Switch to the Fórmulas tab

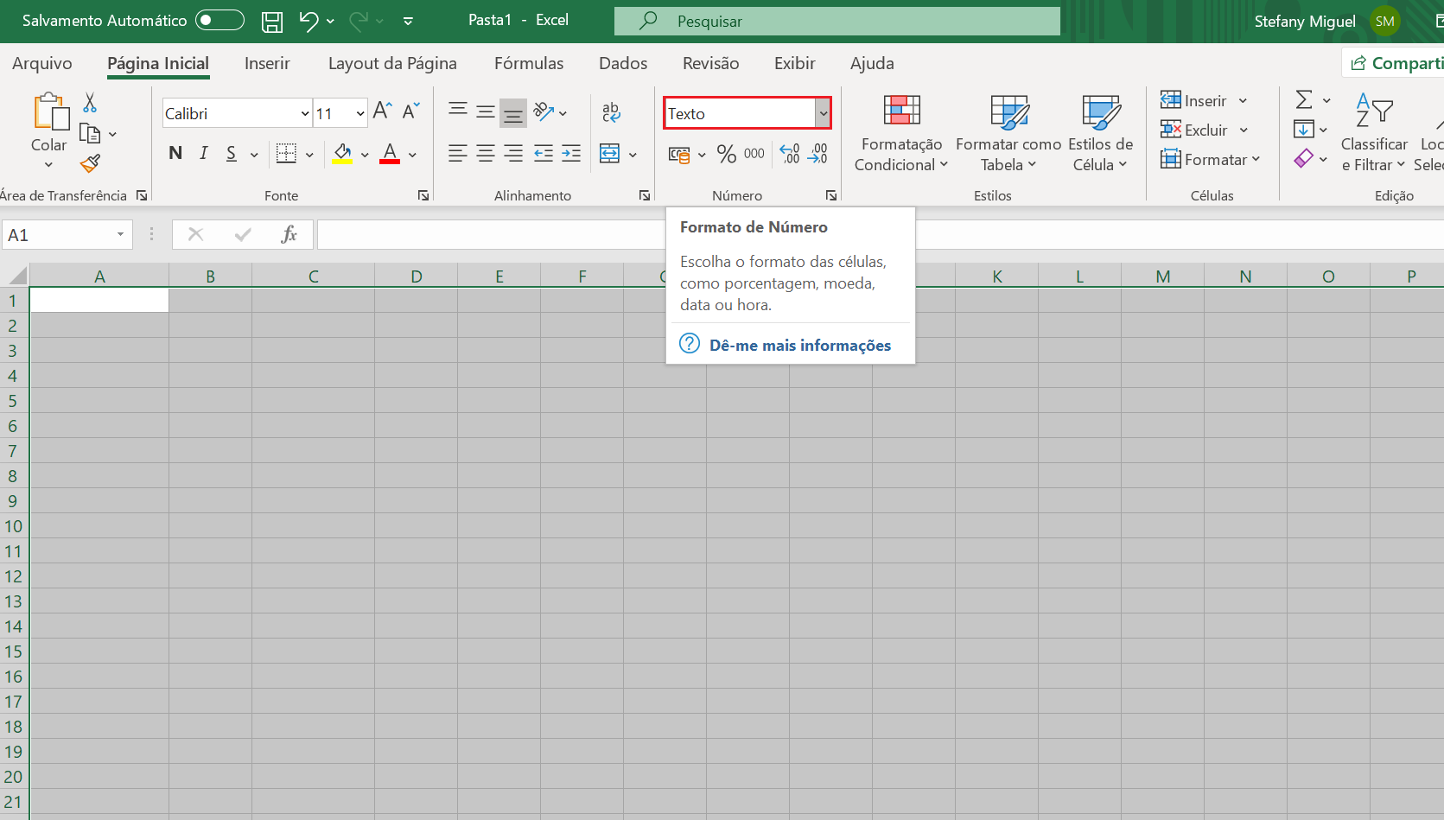pyautogui.click(x=529, y=63)
